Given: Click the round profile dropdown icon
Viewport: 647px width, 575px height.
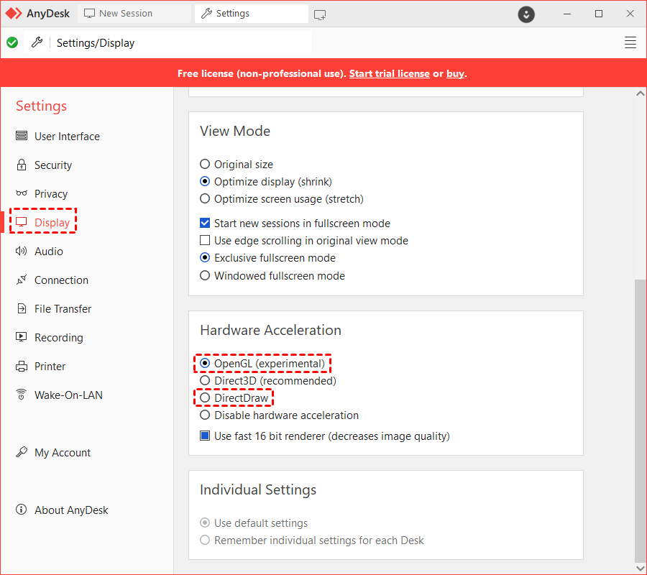Looking at the screenshot, I should tap(527, 14).
